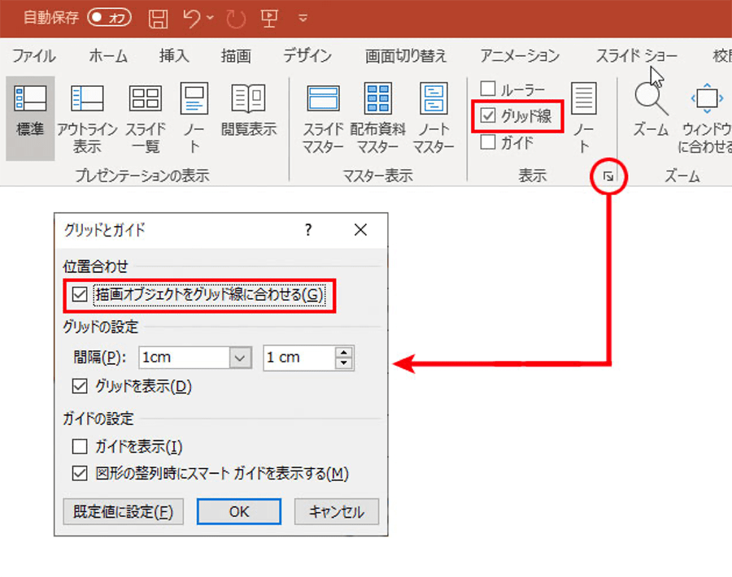Open Customize Quick Access Toolbar dropdown

pos(303,19)
